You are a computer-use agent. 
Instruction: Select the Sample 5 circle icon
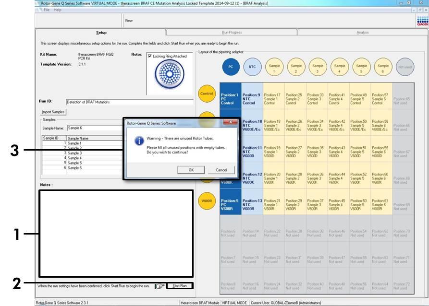(x=361, y=67)
